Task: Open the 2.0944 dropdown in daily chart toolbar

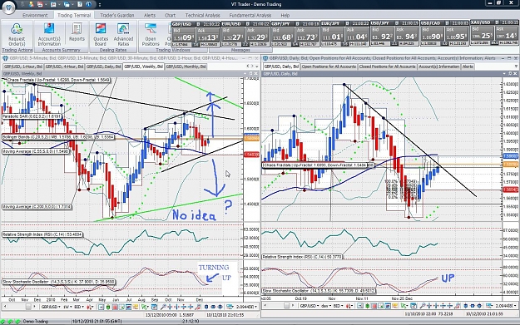Action: (x=505, y=307)
